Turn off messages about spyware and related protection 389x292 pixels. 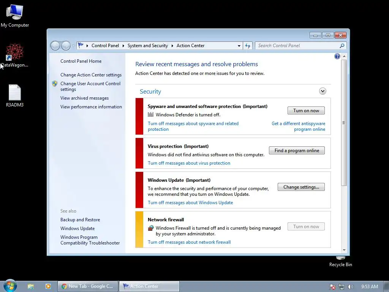[193, 126]
